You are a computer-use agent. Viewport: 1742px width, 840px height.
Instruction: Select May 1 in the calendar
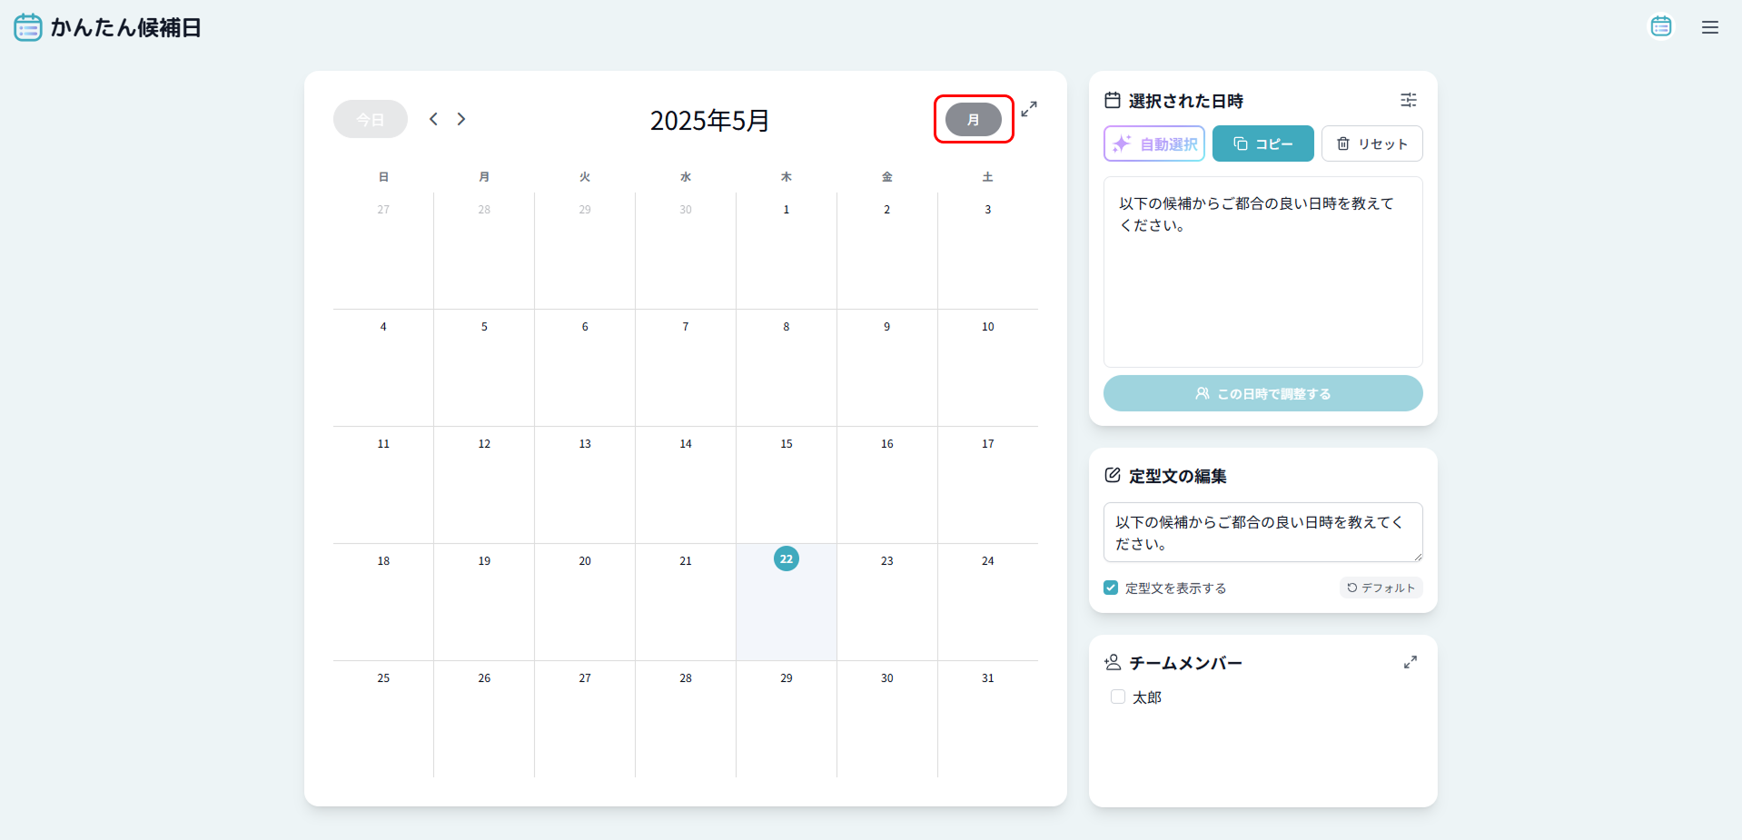pyautogui.click(x=787, y=250)
